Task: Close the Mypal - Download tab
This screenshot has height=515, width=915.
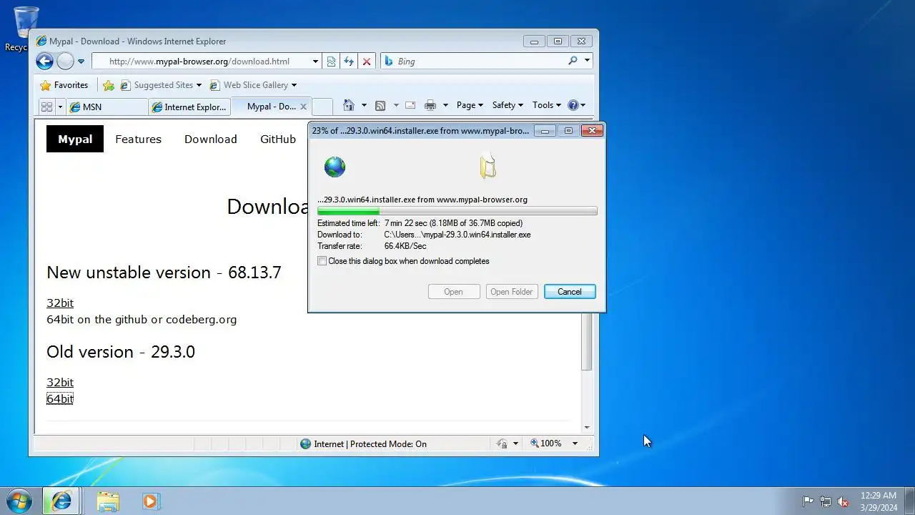Action: 303,107
